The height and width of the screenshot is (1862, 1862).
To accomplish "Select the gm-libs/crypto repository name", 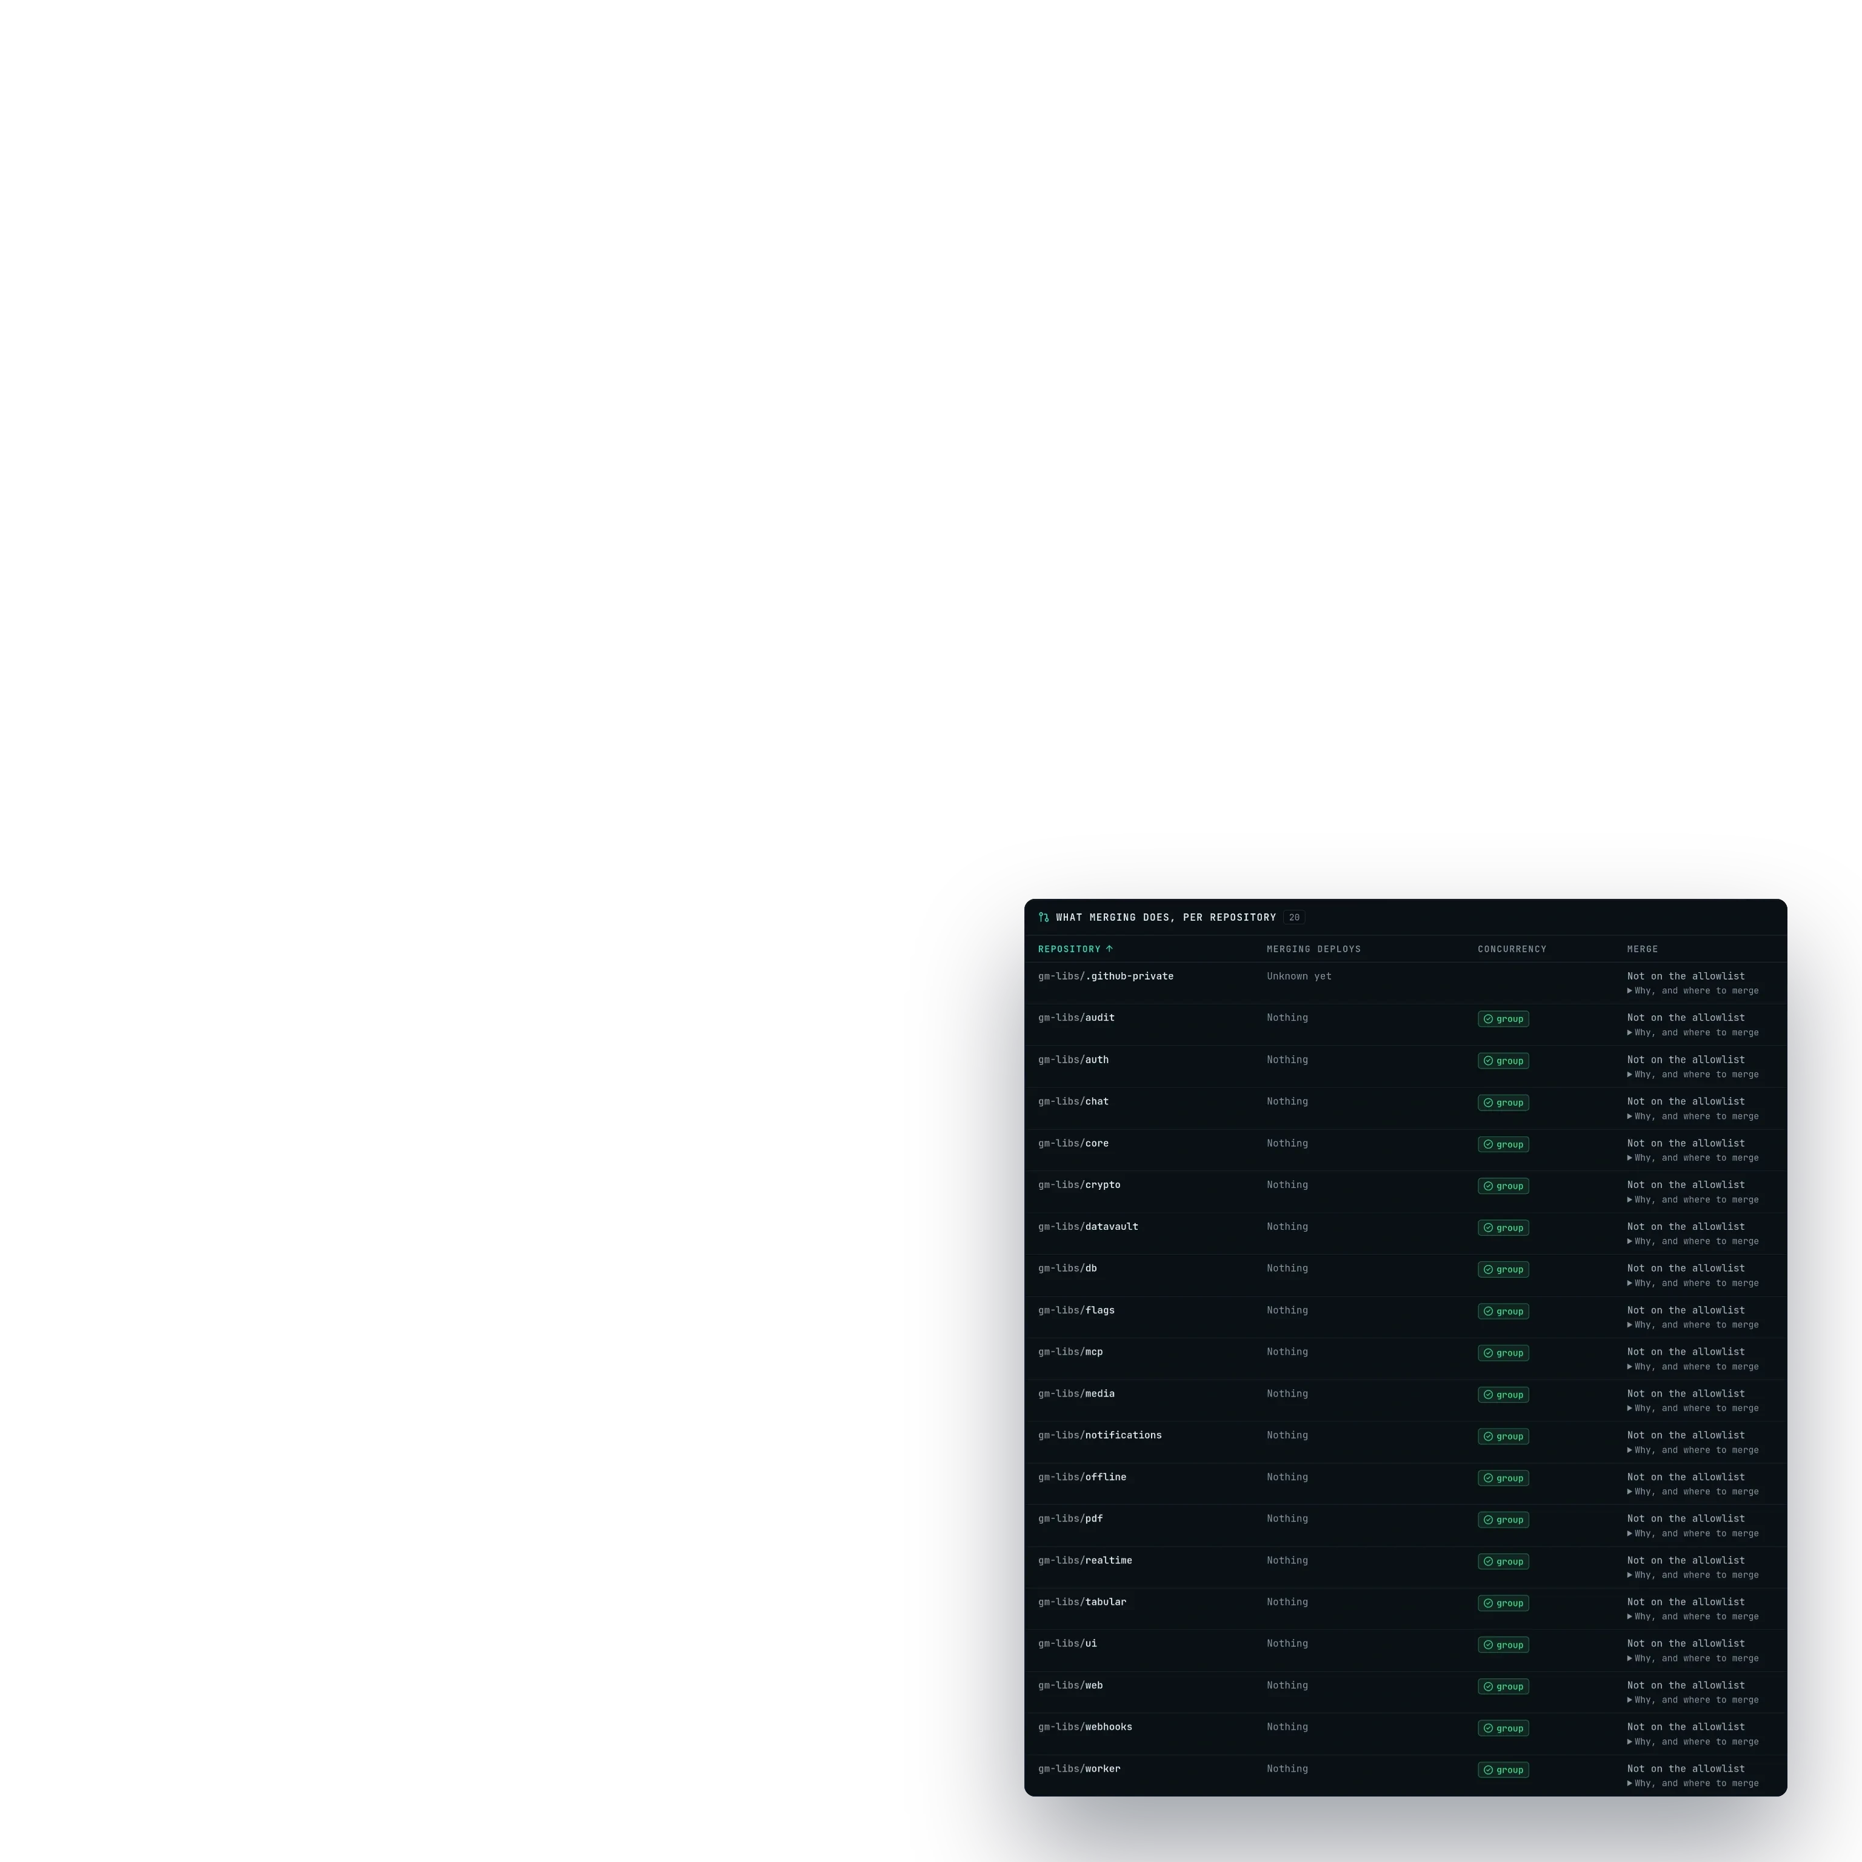I will click(x=1079, y=1186).
